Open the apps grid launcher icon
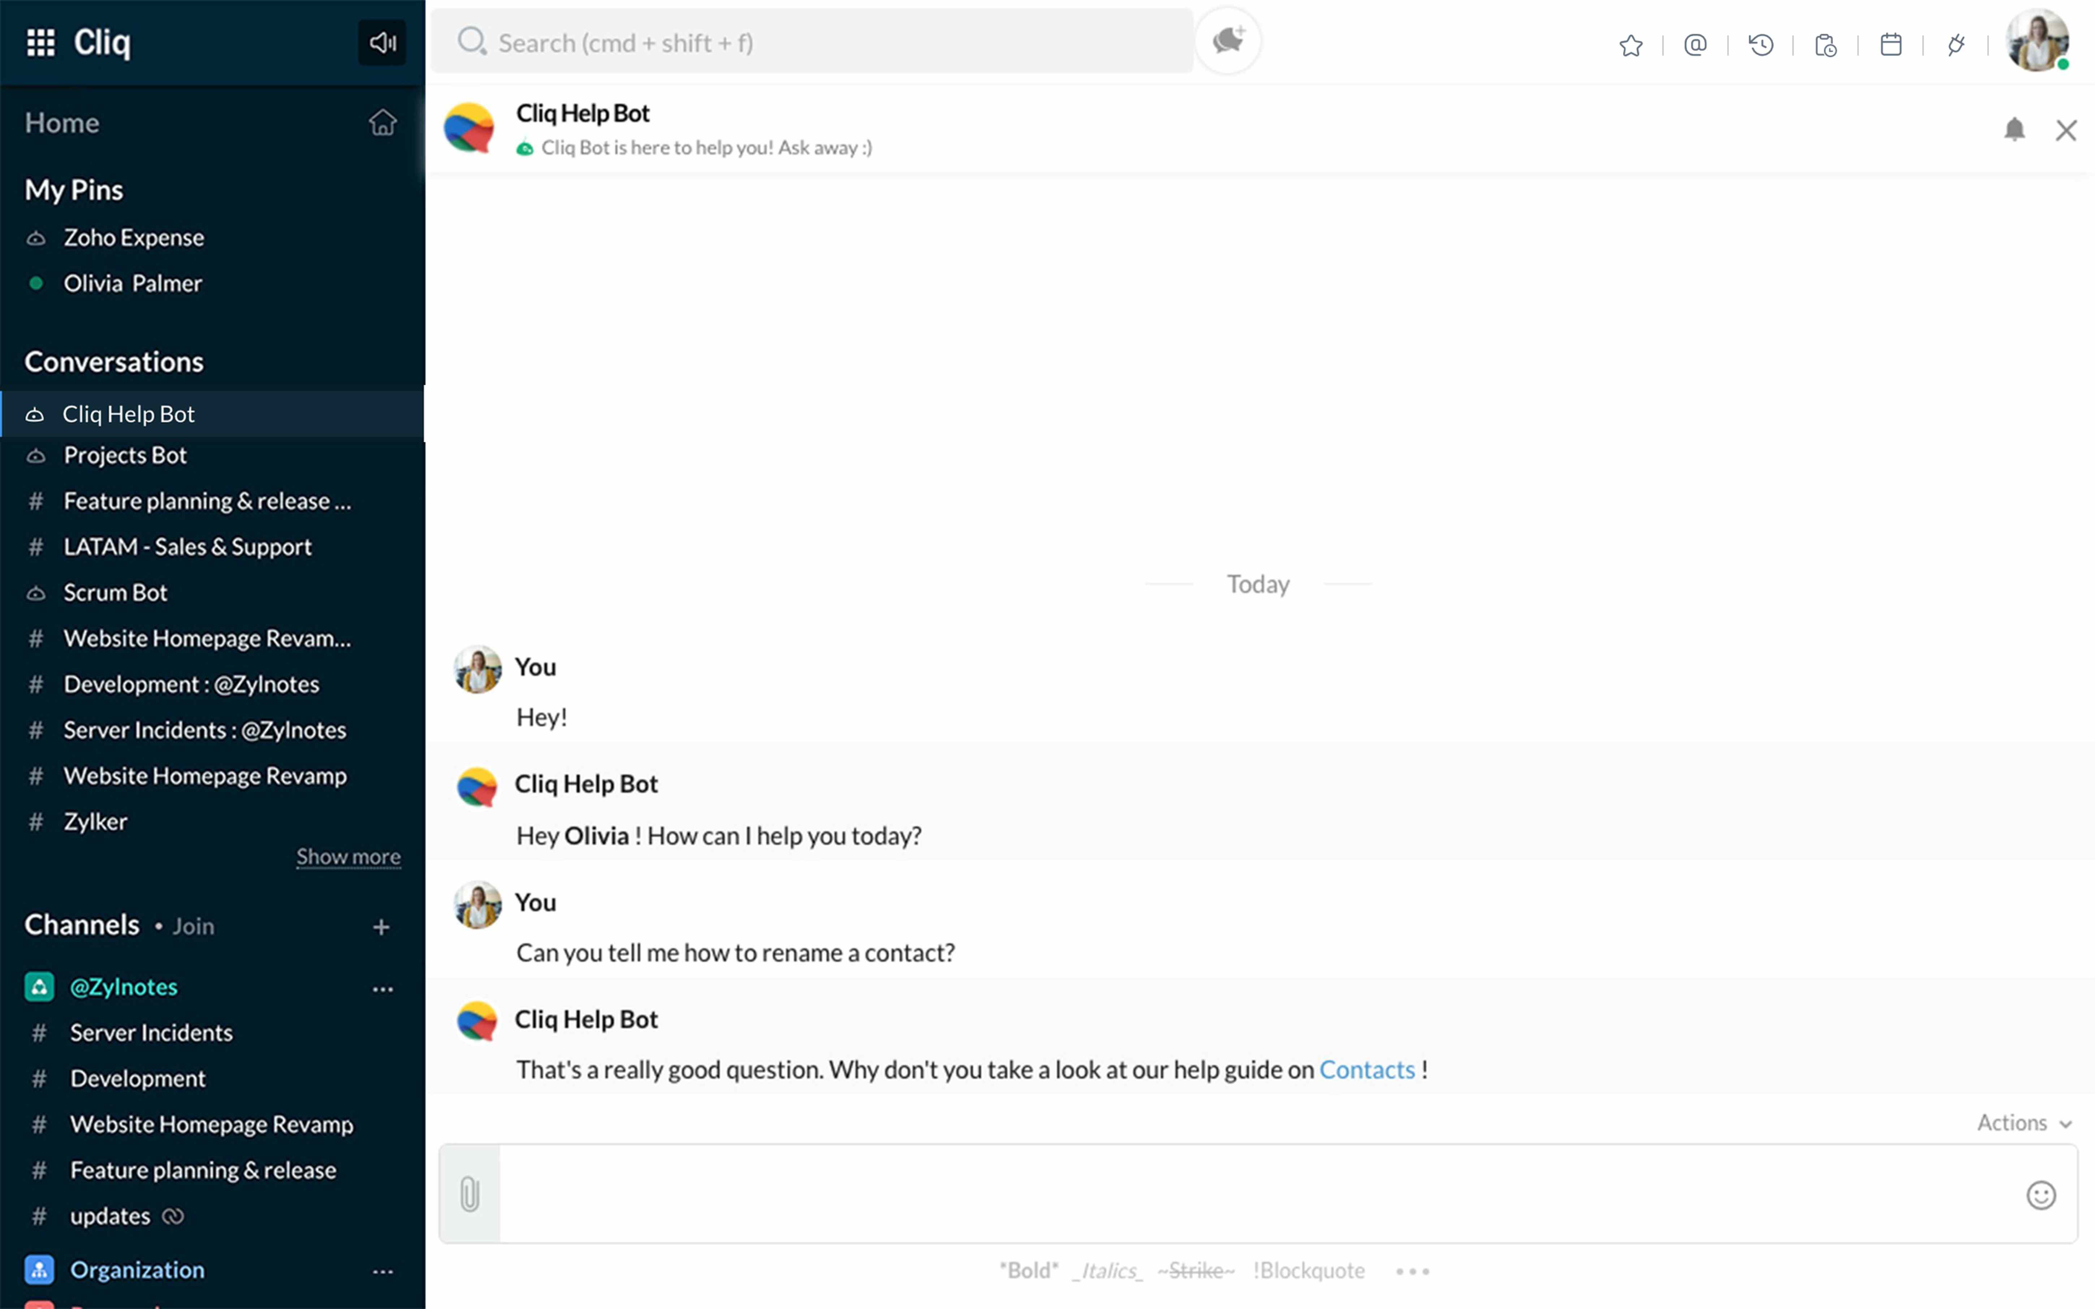 [x=41, y=42]
